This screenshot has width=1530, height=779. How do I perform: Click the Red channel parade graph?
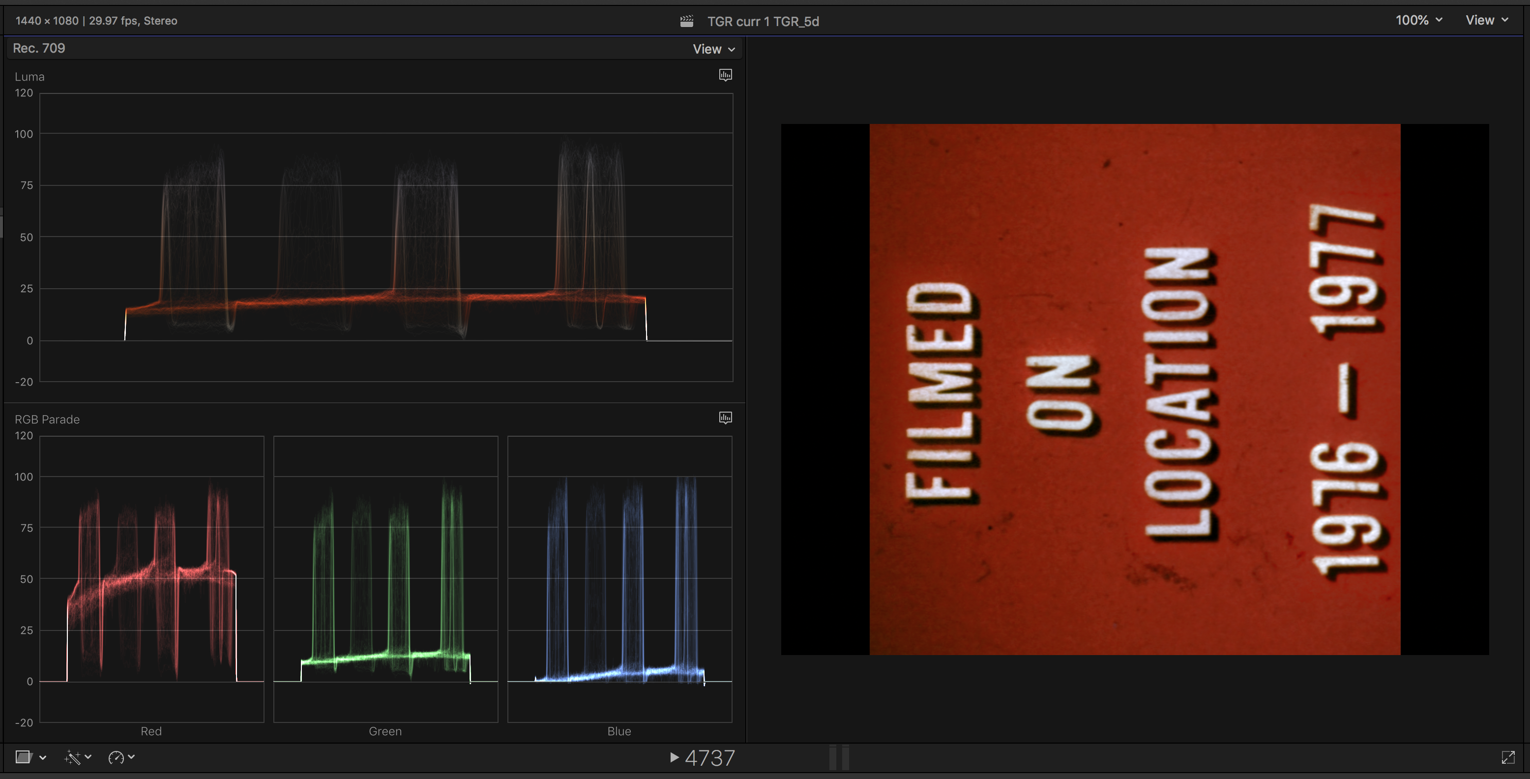pyautogui.click(x=151, y=579)
